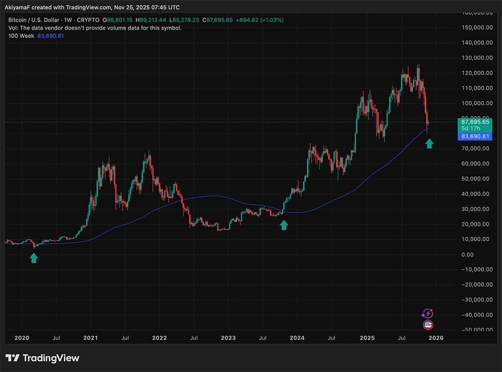502x372 pixels.
Task: Select the green arrow marker near mid-2023
Action: coord(284,224)
